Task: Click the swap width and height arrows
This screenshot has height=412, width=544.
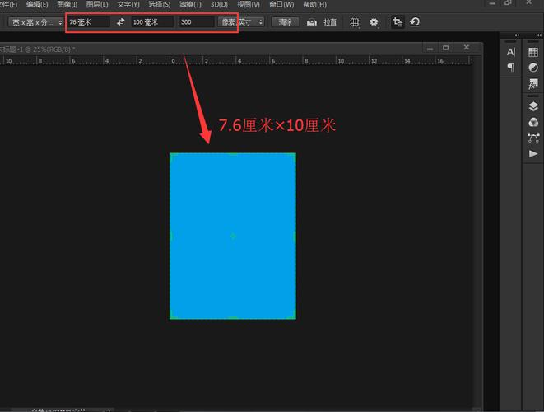Action: click(x=121, y=22)
